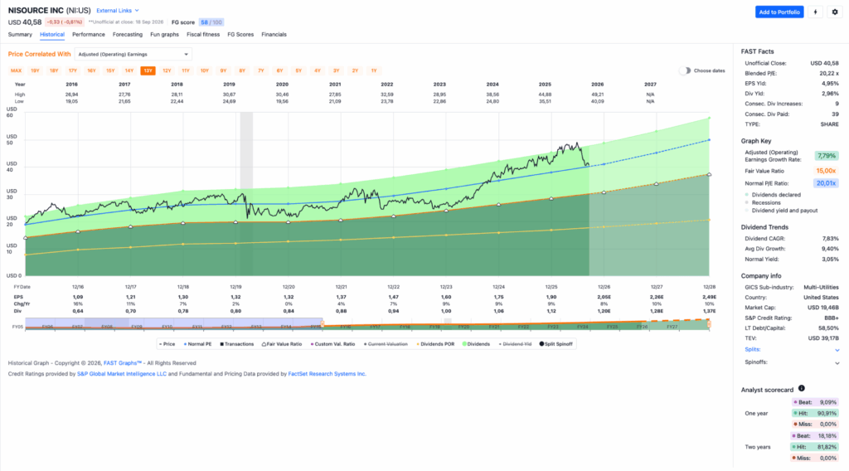The image size is (849, 471).
Task: Click Add to Portfolio button
Action: click(779, 12)
